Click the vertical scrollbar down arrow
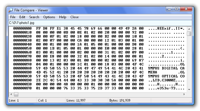The image size is (200, 111). click(189, 89)
